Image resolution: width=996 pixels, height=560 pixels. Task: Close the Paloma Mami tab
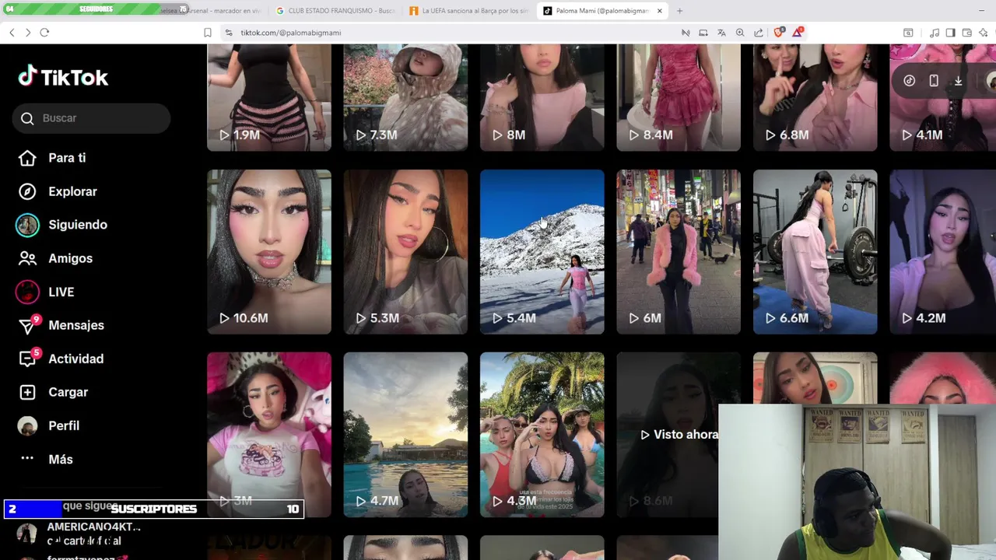(x=660, y=11)
